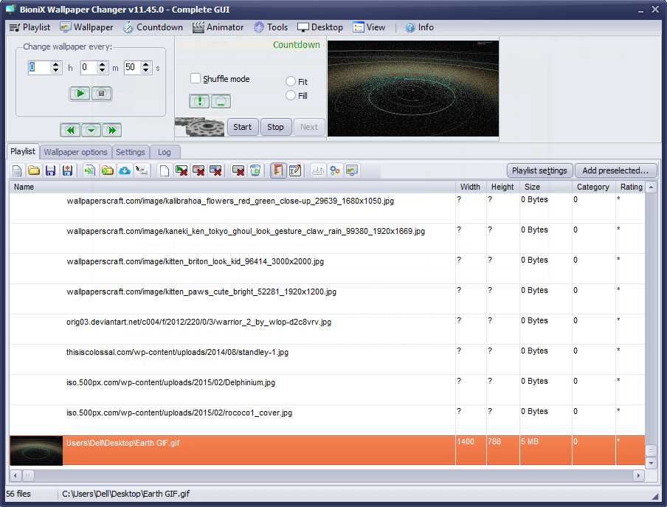This screenshot has width=667, height=507.
Task: Open Playlist settings
Action: (x=539, y=170)
